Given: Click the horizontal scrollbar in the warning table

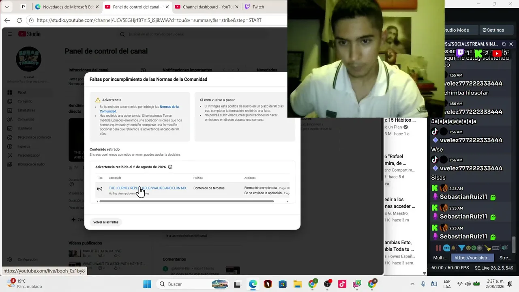Looking at the screenshot, I should pos(187,202).
